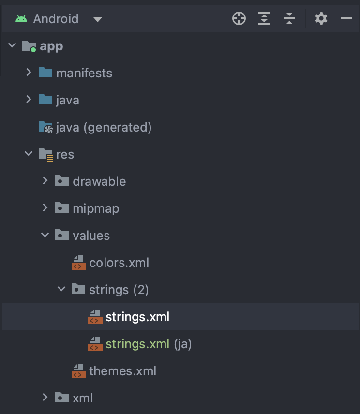Expand the mipmap folder chevron

[45, 207]
